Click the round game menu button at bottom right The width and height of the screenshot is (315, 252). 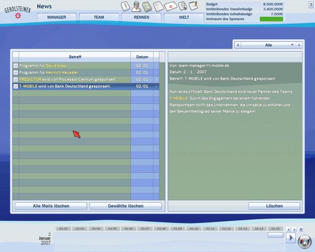pos(305,242)
